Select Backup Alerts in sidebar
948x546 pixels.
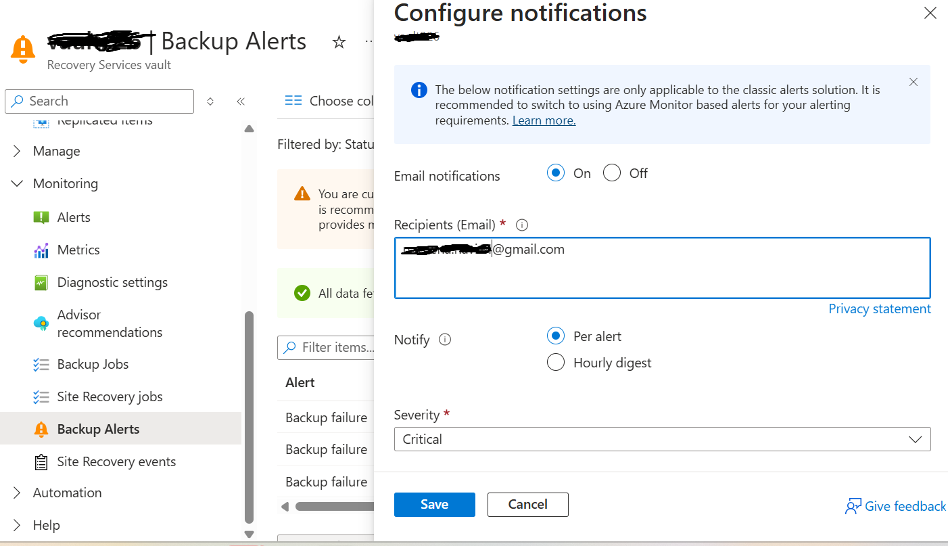click(x=120, y=429)
